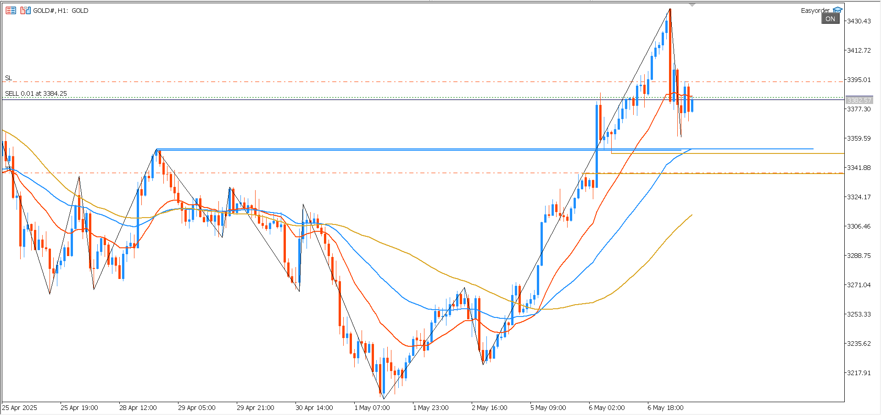Click the gray chart shift triangle marker
The height and width of the screenshot is (415, 881).
pyautogui.click(x=692, y=5)
